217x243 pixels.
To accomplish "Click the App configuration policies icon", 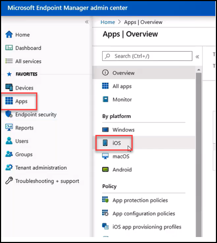I will tap(106, 213).
